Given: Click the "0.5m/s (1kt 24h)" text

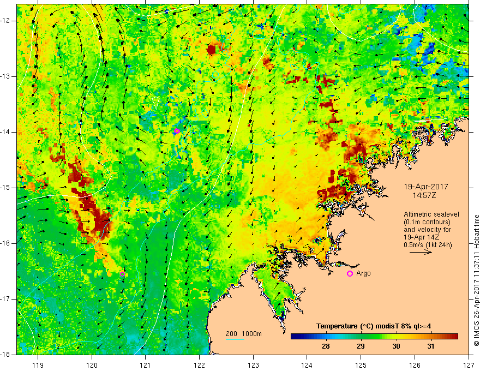Looking at the screenshot, I should pos(428,245).
